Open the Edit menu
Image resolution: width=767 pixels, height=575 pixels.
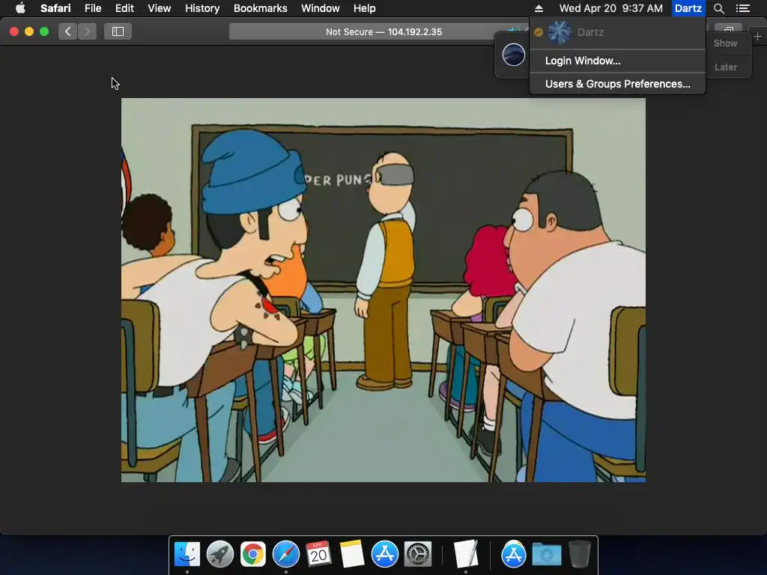click(x=124, y=8)
